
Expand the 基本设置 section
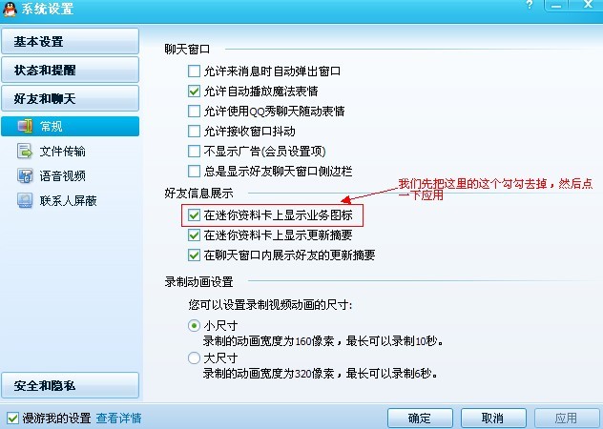click(70, 41)
